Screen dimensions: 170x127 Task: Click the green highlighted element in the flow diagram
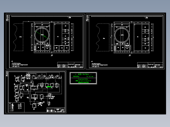pos(49,87)
